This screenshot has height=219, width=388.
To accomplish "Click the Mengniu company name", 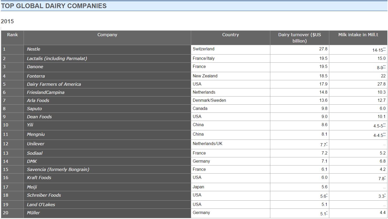I will click(36, 135).
